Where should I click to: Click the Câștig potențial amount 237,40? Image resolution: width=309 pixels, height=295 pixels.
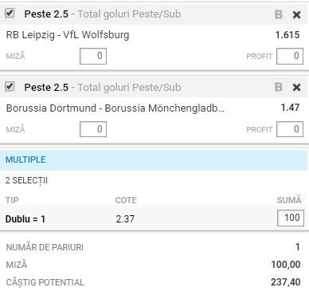286,282
